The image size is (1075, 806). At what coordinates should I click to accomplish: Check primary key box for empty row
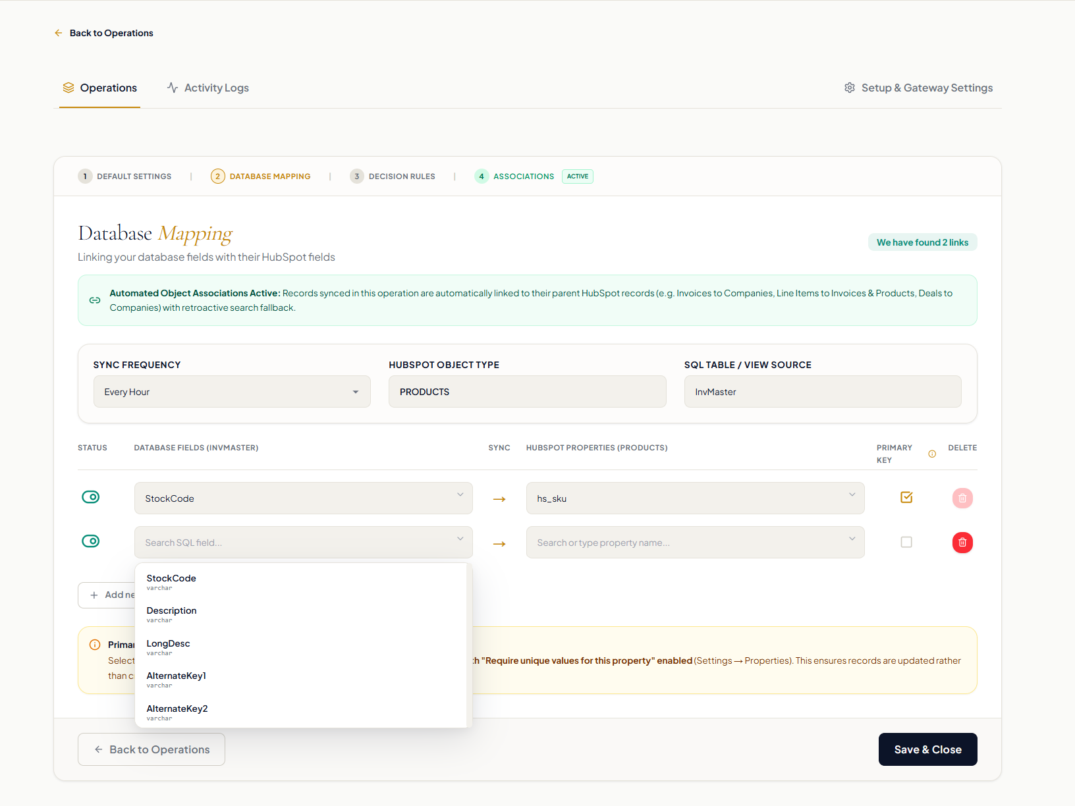(x=906, y=542)
